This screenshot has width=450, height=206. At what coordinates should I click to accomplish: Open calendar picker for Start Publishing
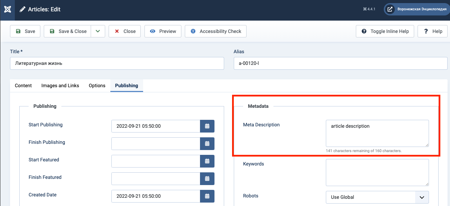pos(207,126)
